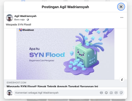Open the GIF picker in comment box

coord(116,93)
